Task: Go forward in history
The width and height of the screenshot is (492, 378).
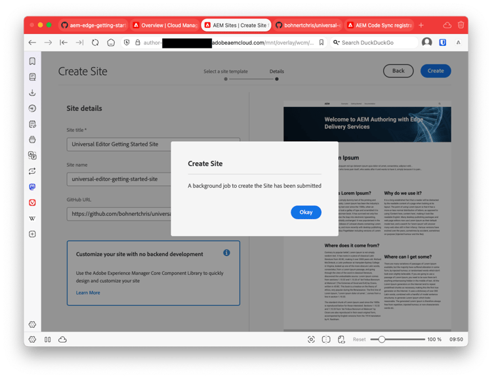Action: coord(48,43)
